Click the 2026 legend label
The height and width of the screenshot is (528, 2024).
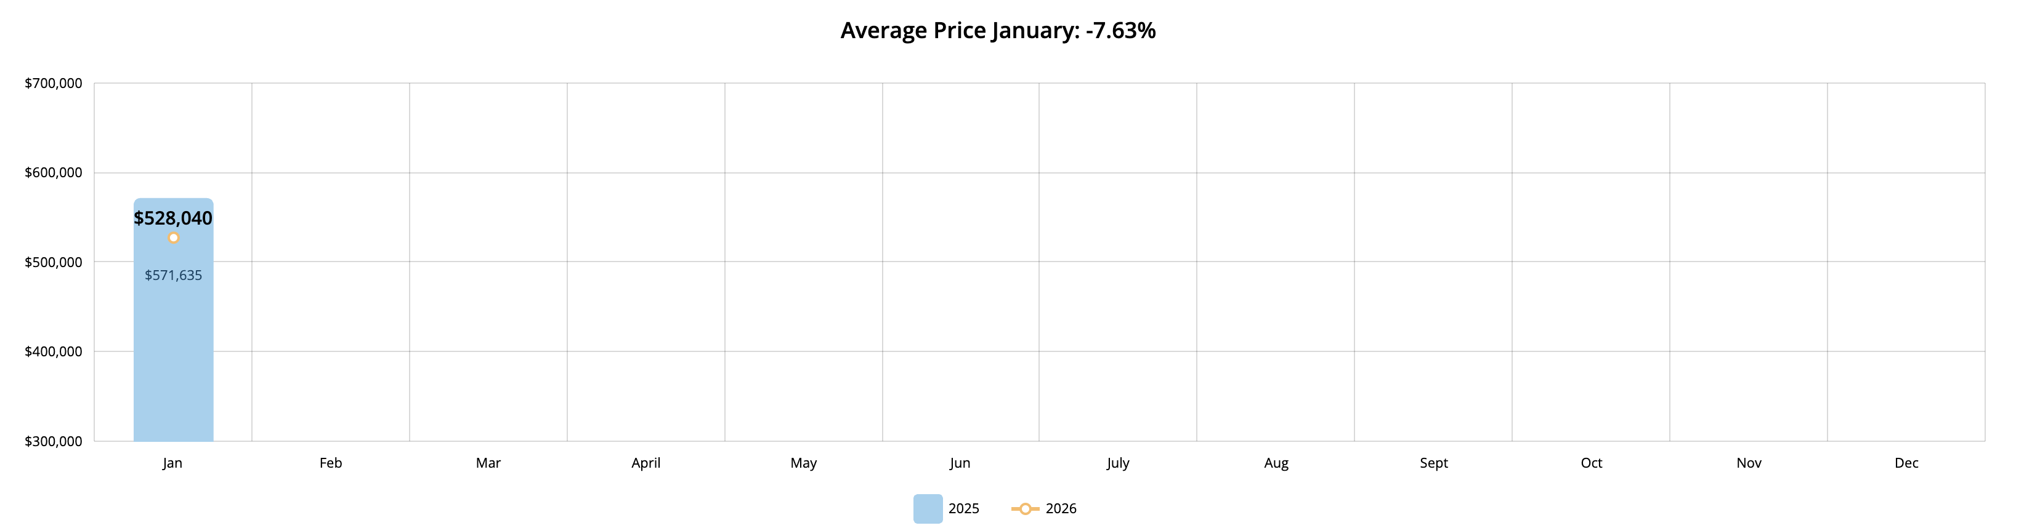[x=1061, y=508]
